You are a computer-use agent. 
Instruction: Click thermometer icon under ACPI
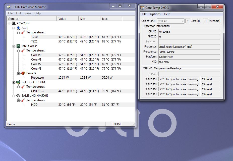[x=23, y=32]
